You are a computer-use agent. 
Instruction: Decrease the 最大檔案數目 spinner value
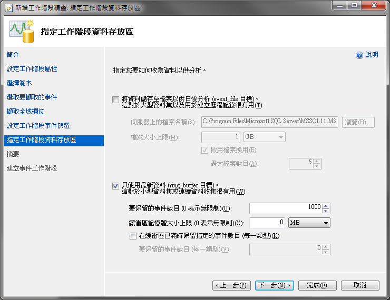(317, 166)
